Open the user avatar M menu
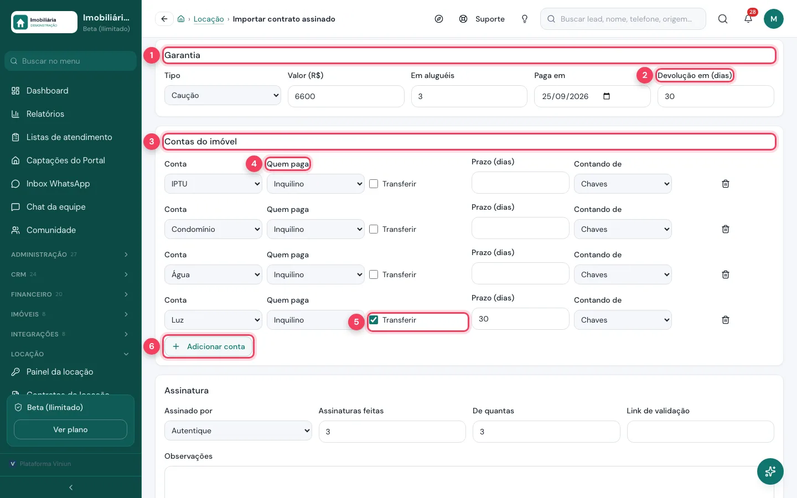This screenshot has width=797, height=498. pyautogui.click(x=774, y=19)
